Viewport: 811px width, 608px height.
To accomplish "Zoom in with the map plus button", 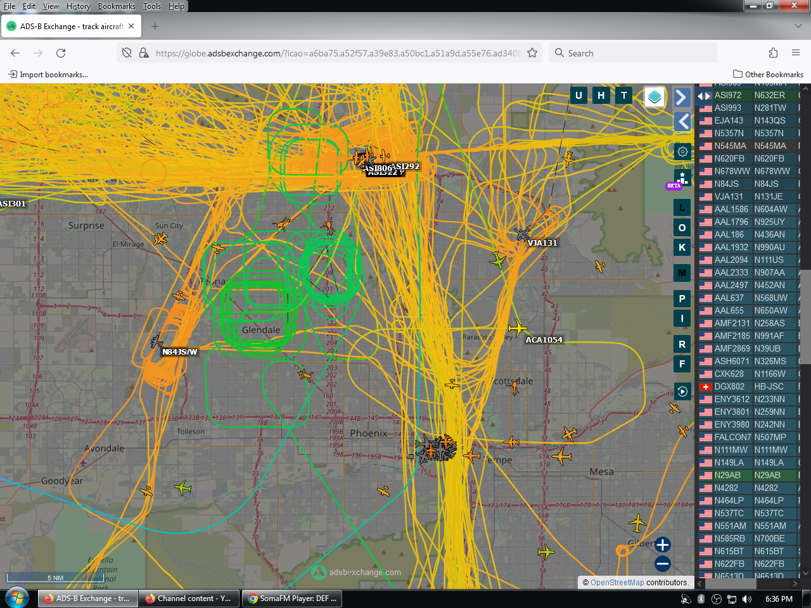I will 663,545.
